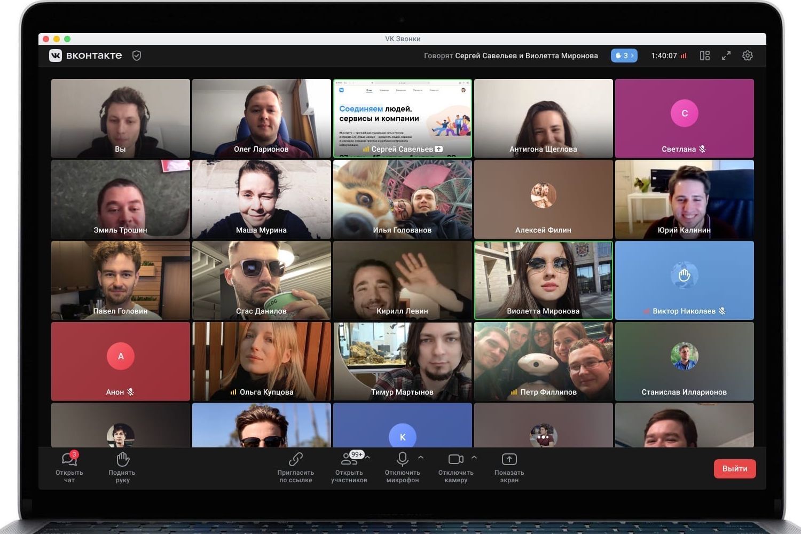Select Сергей Савельев's shared screen tile
The height and width of the screenshot is (534, 801).
pos(402,118)
